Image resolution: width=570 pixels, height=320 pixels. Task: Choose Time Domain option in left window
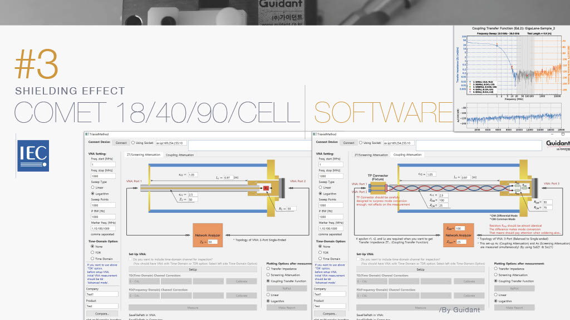(92, 259)
